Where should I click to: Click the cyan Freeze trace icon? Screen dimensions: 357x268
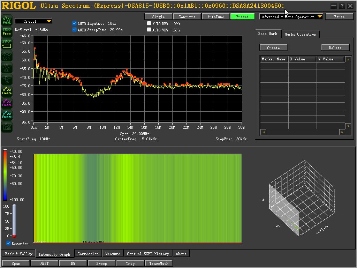click(7, 114)
